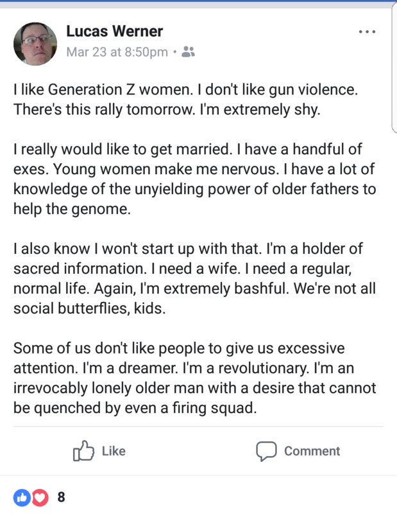
Task: Click the blue thumbs-up reaction badge
Action: pos(22,497)
